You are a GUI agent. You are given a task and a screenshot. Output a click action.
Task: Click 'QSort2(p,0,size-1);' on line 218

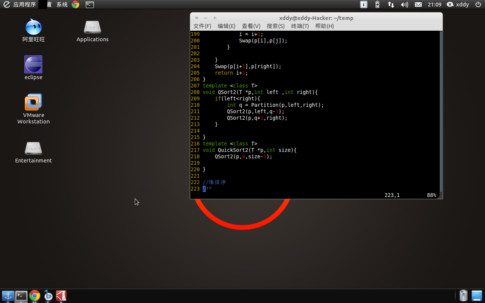pos(244,156)
